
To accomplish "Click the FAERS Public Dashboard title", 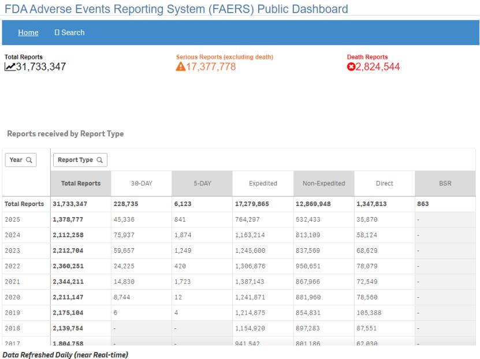I will tap(176, 9).
